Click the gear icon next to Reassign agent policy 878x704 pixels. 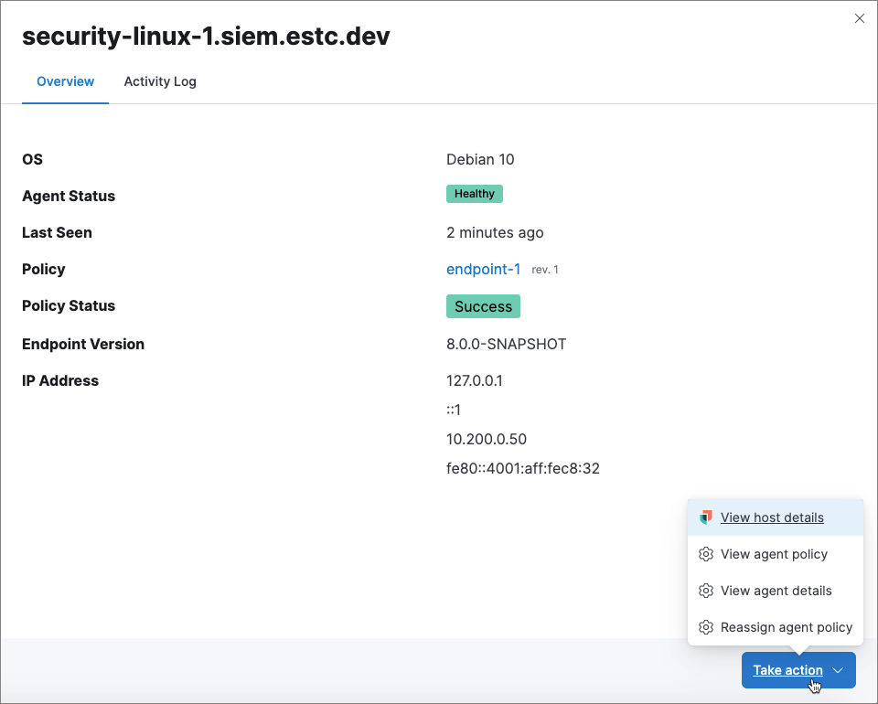705,627
